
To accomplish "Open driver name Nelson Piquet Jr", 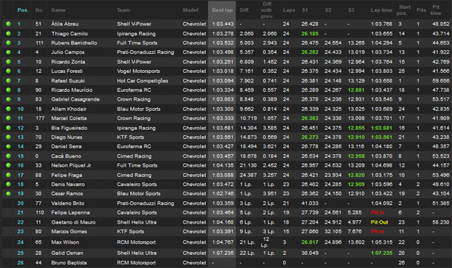I will pyautogui.click(x=71, y=165).
